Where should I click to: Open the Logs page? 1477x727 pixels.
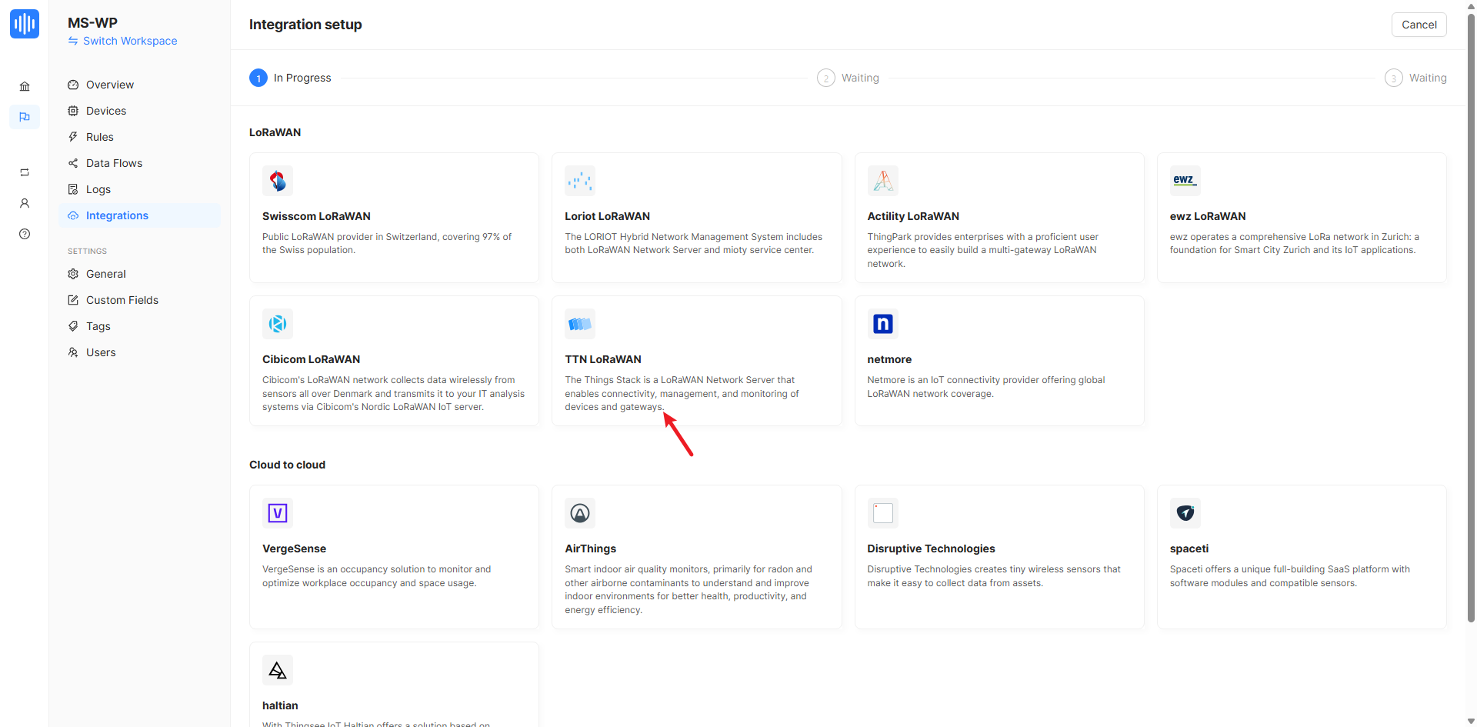point(140,189)
